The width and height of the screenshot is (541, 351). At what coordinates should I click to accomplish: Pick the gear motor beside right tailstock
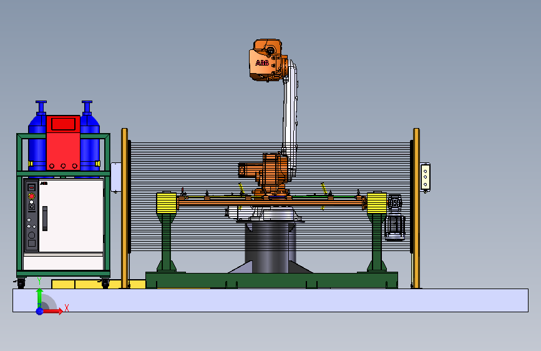(395, 217)
